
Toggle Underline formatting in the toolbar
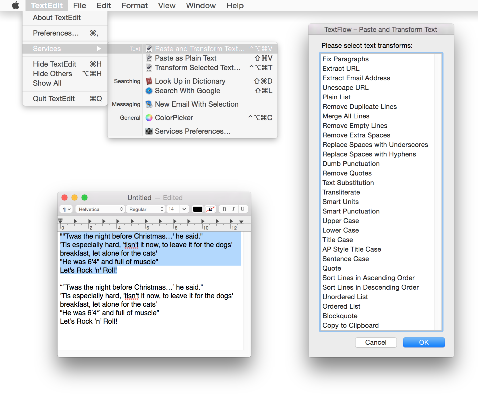242,209
